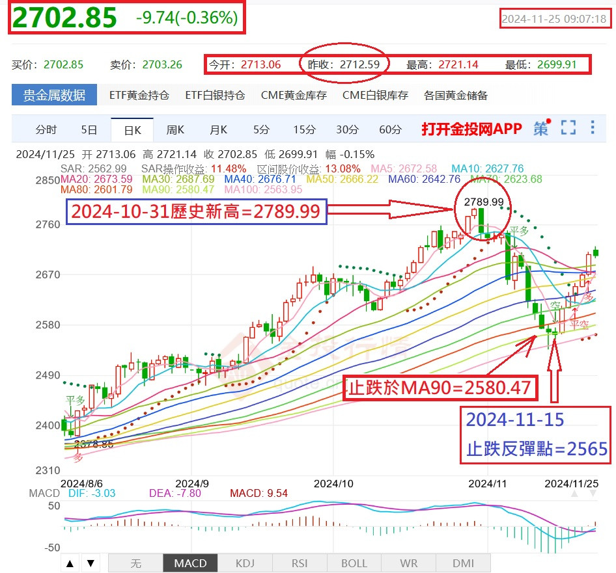Click the MA100: 2563.95 legend
This screenshot has height=573, width=616.
pos(263,189)
